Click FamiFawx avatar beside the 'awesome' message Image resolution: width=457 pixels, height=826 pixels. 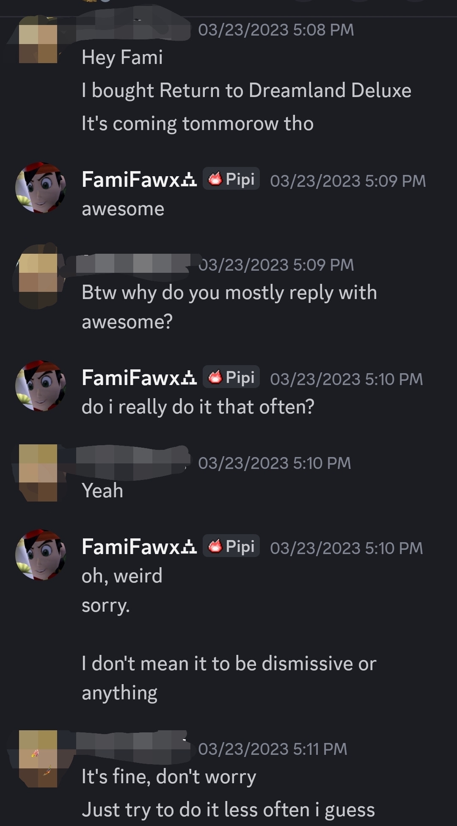click(x=41, y=188)
